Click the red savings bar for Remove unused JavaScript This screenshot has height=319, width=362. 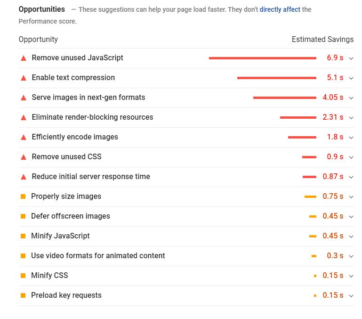(262, 58)
